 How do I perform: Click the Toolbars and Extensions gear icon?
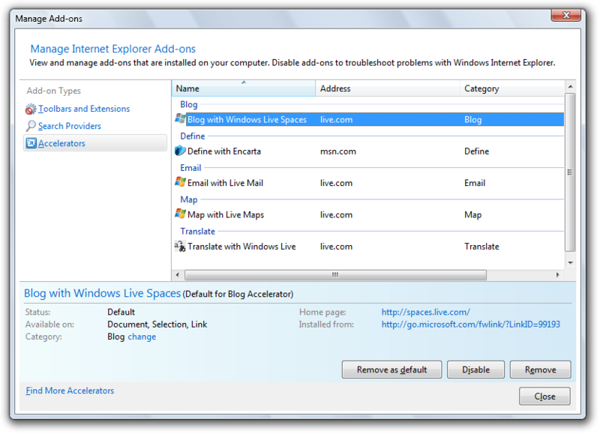click(31, 109)
